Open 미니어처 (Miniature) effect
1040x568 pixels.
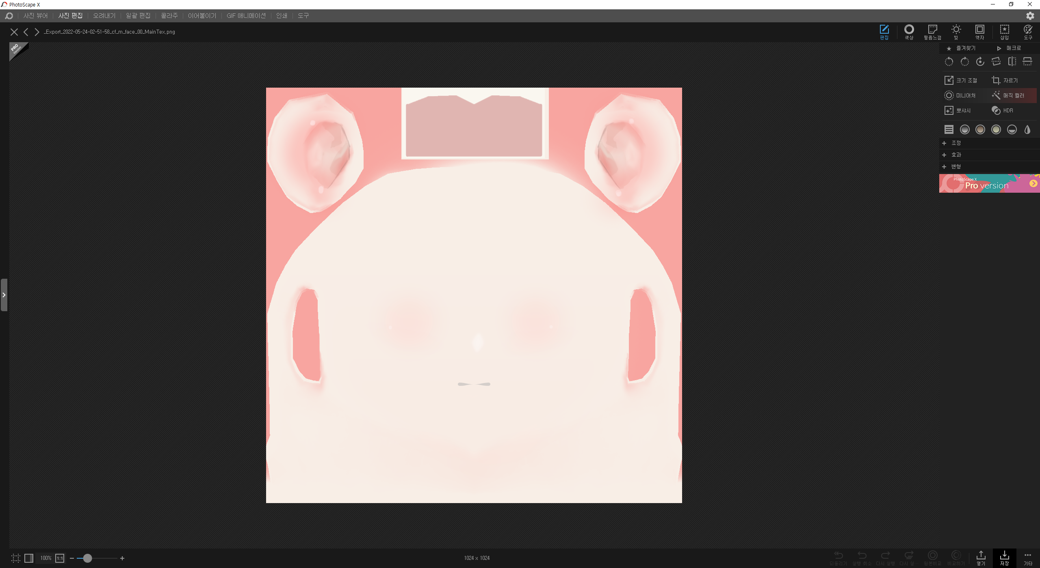pyautogui.click(x=960, y=95)
